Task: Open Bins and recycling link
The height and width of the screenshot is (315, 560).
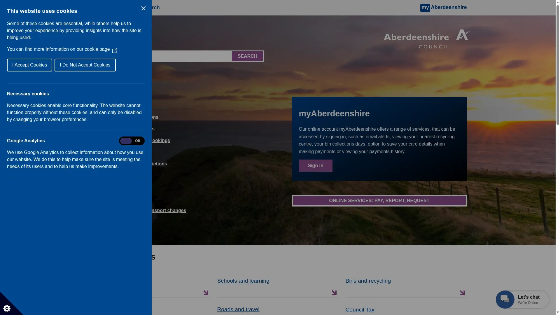Action: 368,281
